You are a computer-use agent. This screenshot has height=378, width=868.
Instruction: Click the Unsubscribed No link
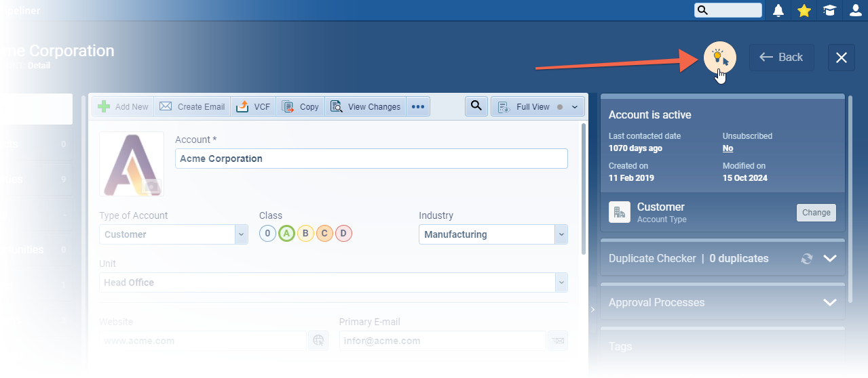728,148
